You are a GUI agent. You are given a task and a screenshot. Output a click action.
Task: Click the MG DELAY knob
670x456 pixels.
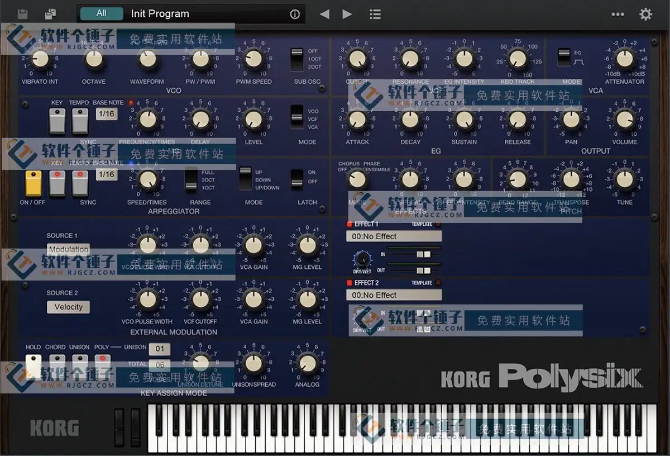(200, 119)
